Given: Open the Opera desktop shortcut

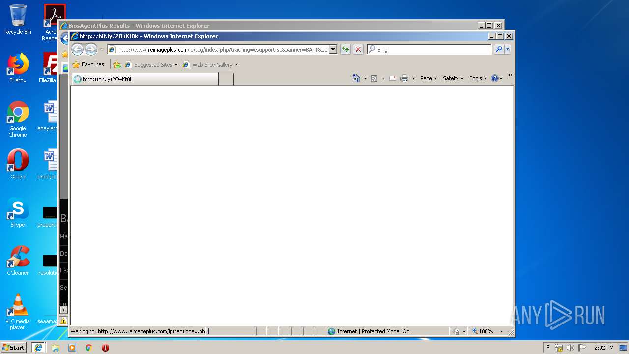Looking at the screenshot, I should click(x=18, y=164).
